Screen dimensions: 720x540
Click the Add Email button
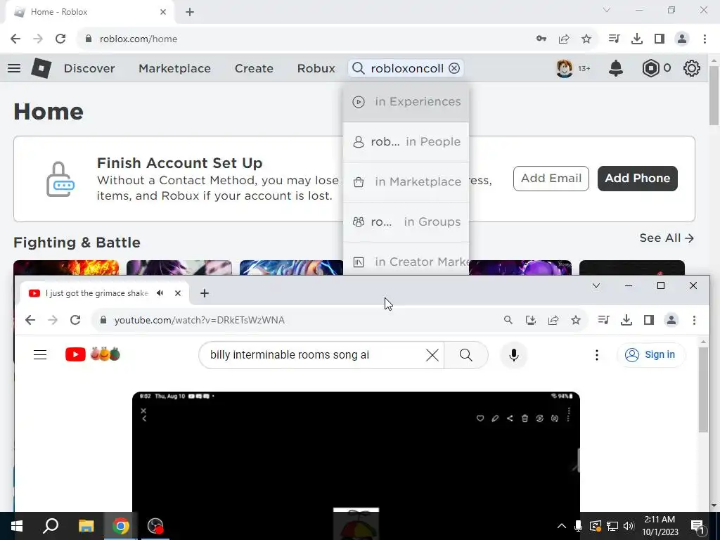(551, 178)
